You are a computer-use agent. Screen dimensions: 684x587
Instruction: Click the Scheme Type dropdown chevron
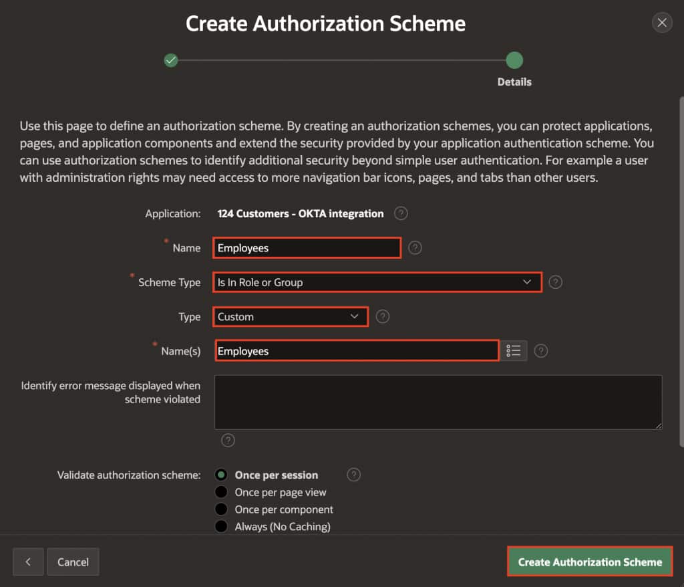point(527,282)
